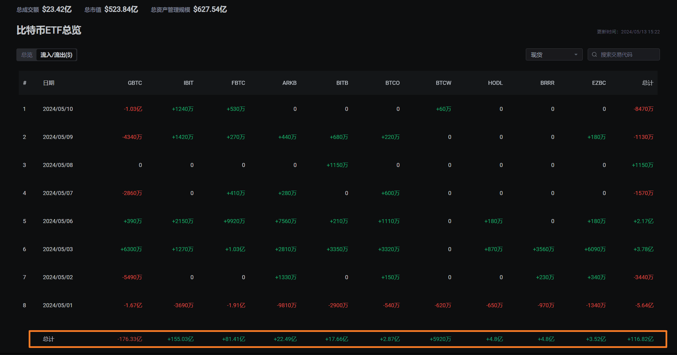Click the BTCO column header
Viewport: 677px width, 355px height.
392,83
